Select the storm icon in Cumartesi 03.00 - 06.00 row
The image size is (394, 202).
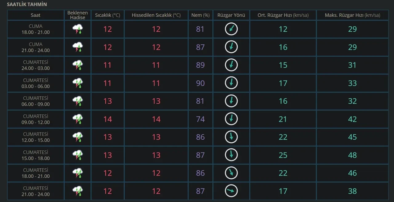(78, 83)
